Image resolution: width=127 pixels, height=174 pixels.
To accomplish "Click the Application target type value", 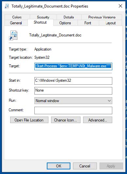I will click(x=43, y=49).
